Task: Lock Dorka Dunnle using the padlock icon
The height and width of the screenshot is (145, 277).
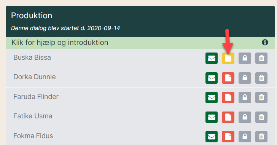Action: point(245,78)
